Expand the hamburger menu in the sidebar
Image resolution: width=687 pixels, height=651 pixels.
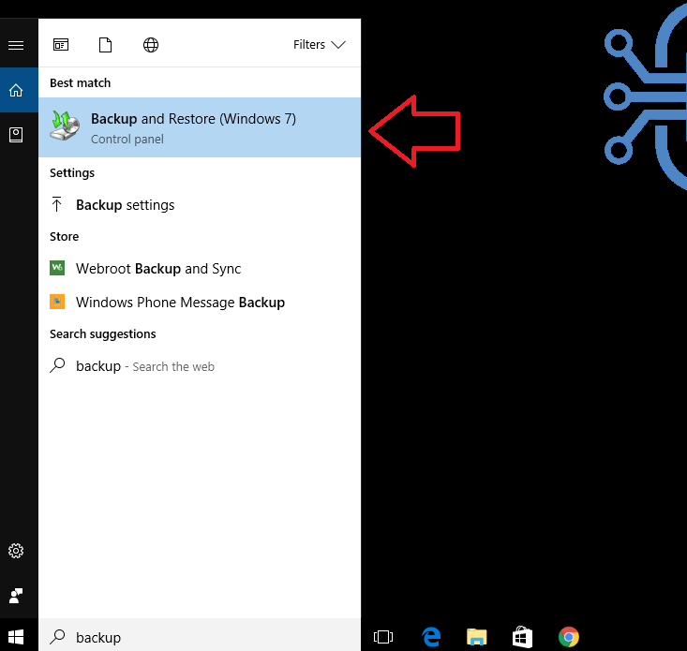point(16,45)
